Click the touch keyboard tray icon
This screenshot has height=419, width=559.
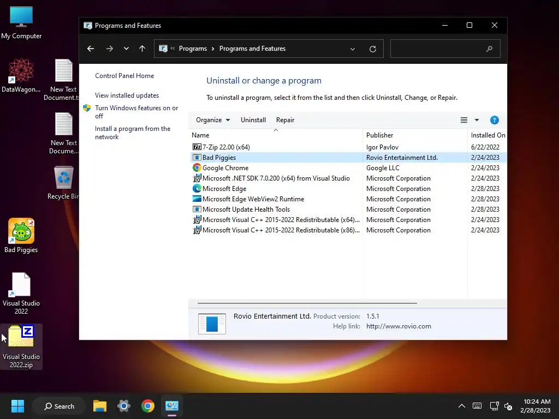tap(477, 406)
